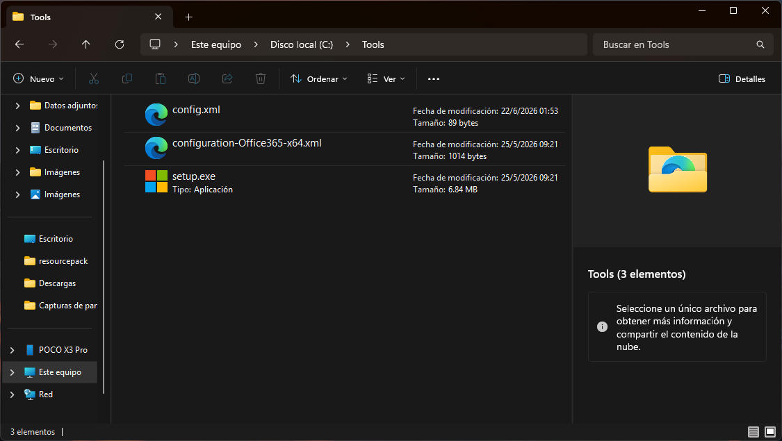Expand the Documentos tree node
This screenshot has height=441, width=782.
point(17,128)
